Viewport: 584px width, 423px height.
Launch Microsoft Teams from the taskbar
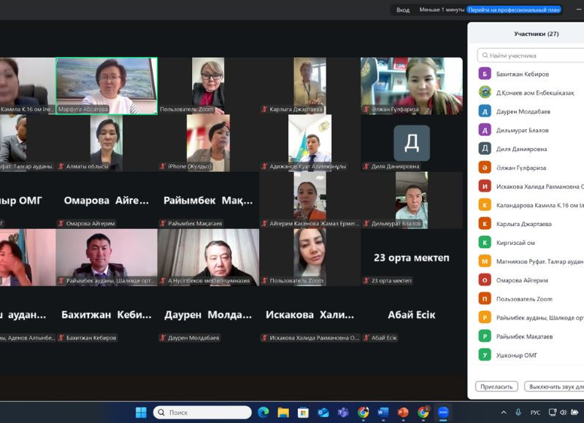(x=343, y=413)
